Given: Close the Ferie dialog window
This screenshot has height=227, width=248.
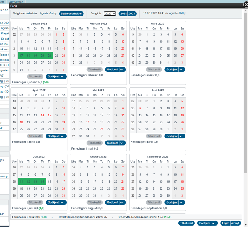Looking at the screenshot, I should pos(245,6).
